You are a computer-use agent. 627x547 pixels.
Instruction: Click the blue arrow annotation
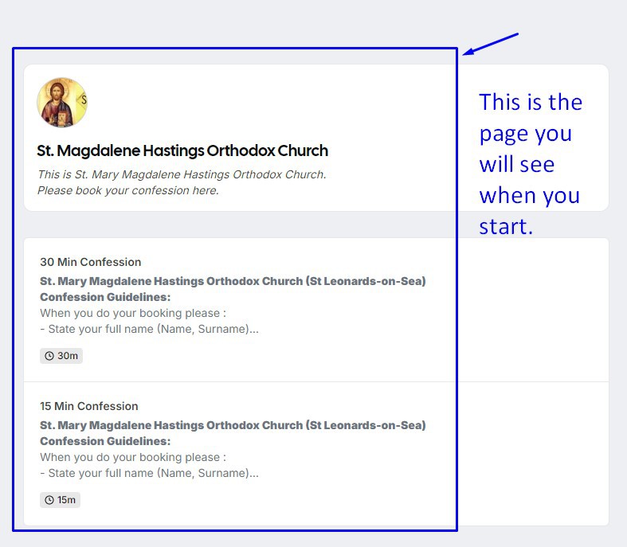click(491, 45)
